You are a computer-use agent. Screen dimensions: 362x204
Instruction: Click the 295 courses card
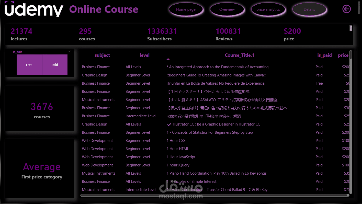[x=87, y=35]
